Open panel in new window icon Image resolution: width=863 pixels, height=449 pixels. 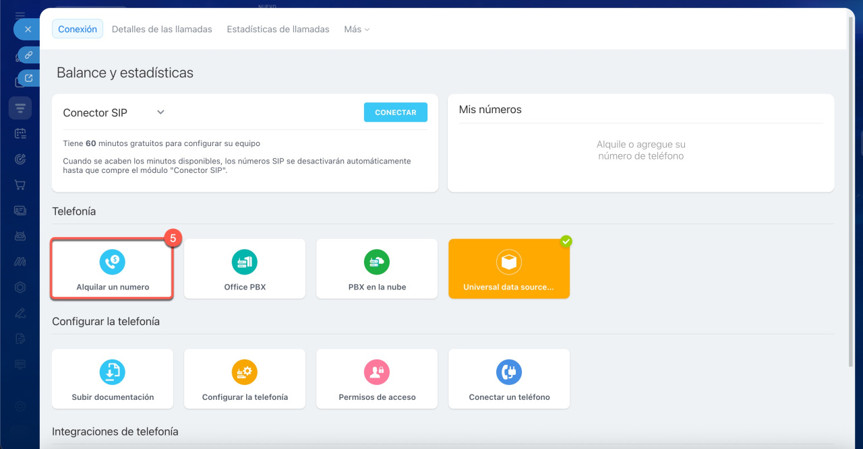click(x=28, y=78)
